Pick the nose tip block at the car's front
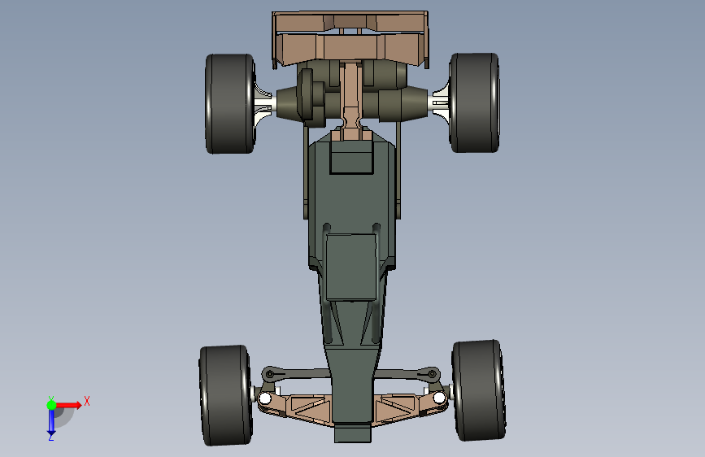The image size is (705, 457). click(x=353, y=433)
